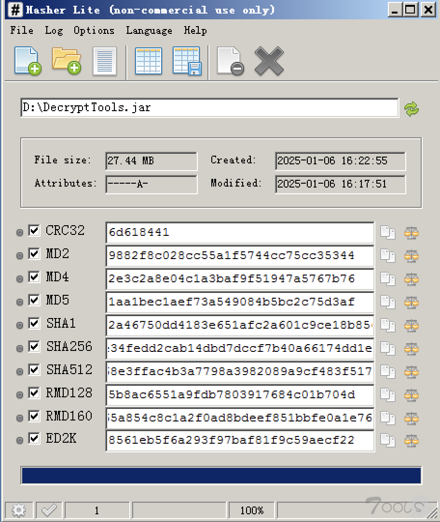Click the checkmark icon in status bar
Image resolution: width=440 pixels, height=522 pixels.
click(49, 510)
